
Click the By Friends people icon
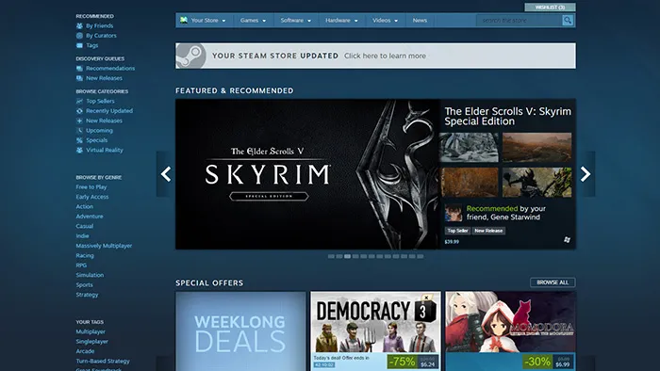pyautogui.click(x=79, y=25)
